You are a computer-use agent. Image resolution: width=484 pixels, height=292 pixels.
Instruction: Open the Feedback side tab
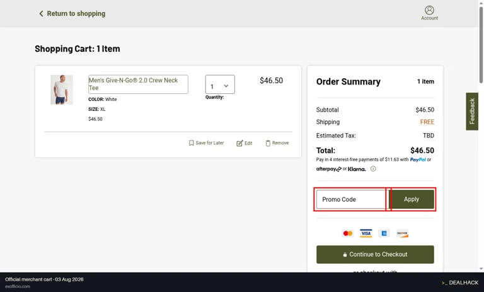[x=471, y=111]
